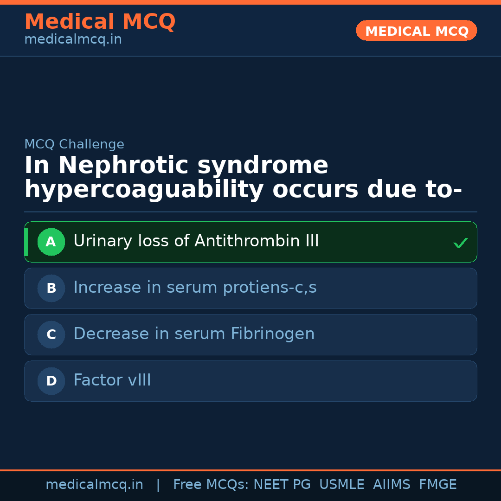Pick the D option letter circle
Viewport: 501px width, 501px height.
51,381
